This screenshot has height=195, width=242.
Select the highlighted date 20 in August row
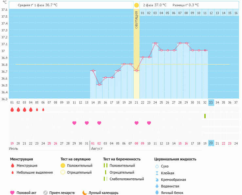click(211, 143)
